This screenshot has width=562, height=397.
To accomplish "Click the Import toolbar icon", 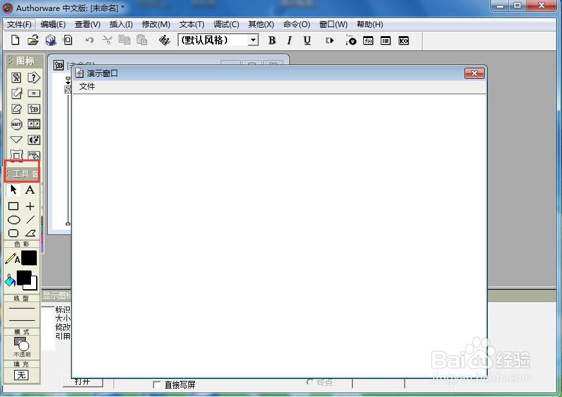I will pyautogui.click(x=67, y=40).
